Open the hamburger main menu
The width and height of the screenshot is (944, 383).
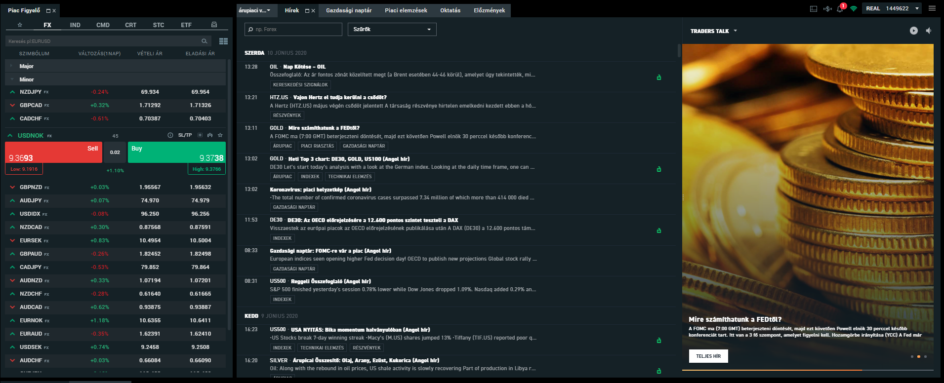[932, 8]
